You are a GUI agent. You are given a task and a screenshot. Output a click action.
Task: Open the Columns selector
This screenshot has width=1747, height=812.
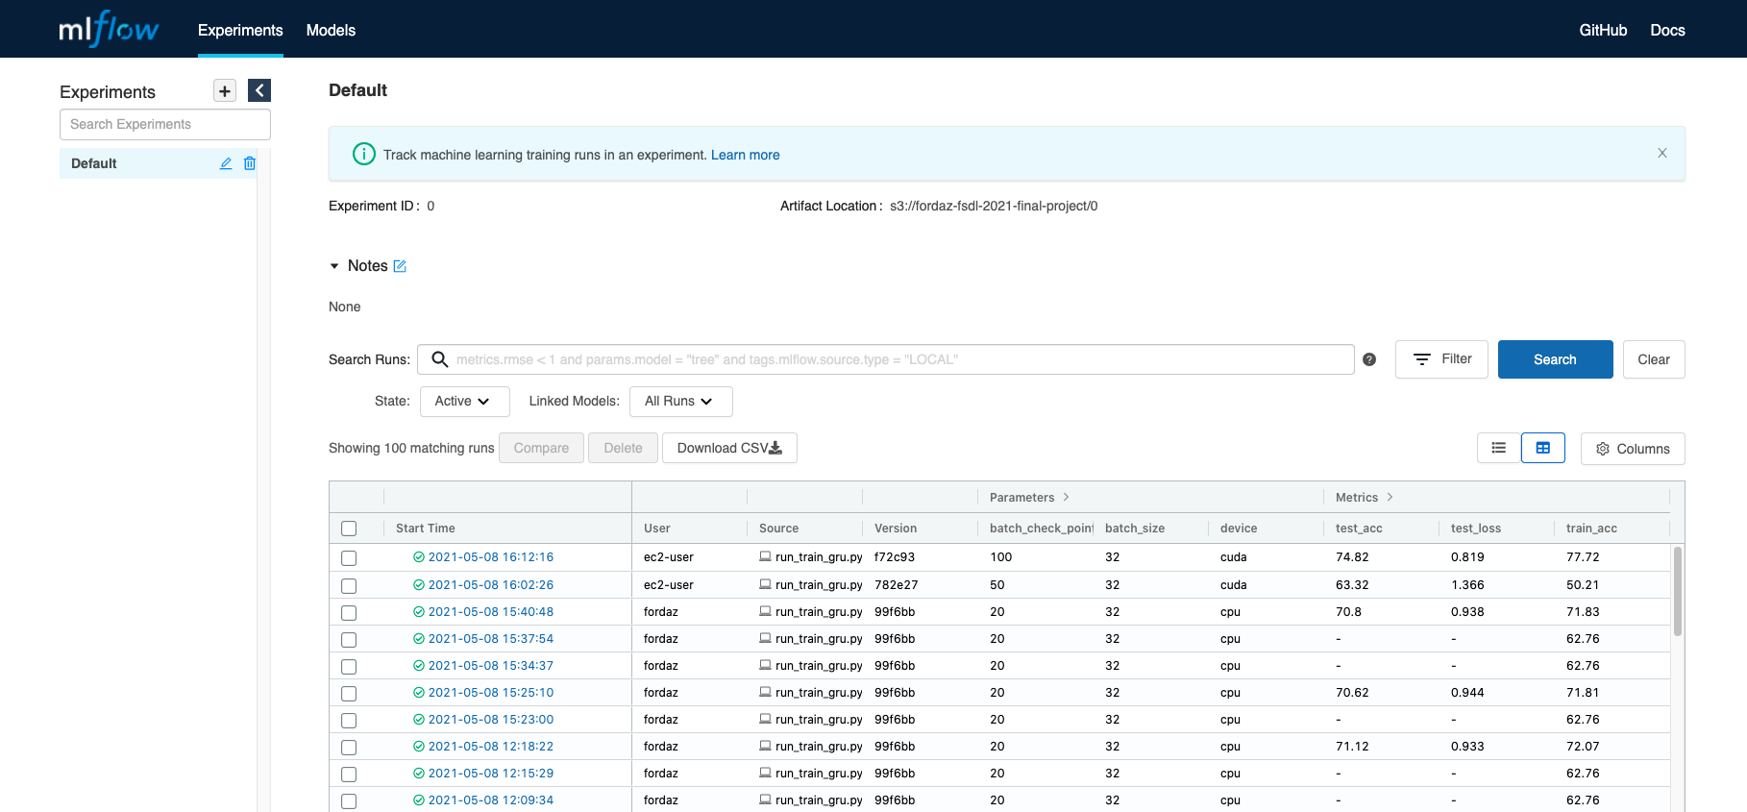(x=1633, y=449)
